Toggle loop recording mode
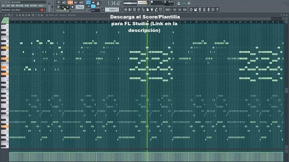 81,3
